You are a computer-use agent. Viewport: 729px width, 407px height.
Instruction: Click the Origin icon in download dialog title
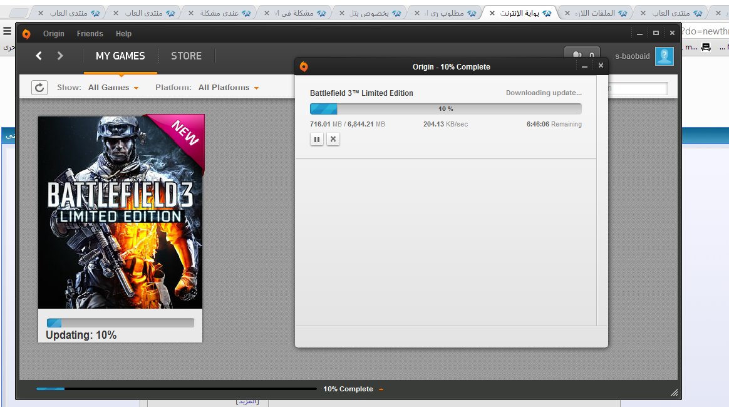pyautogui.click(x=304, y=66)
